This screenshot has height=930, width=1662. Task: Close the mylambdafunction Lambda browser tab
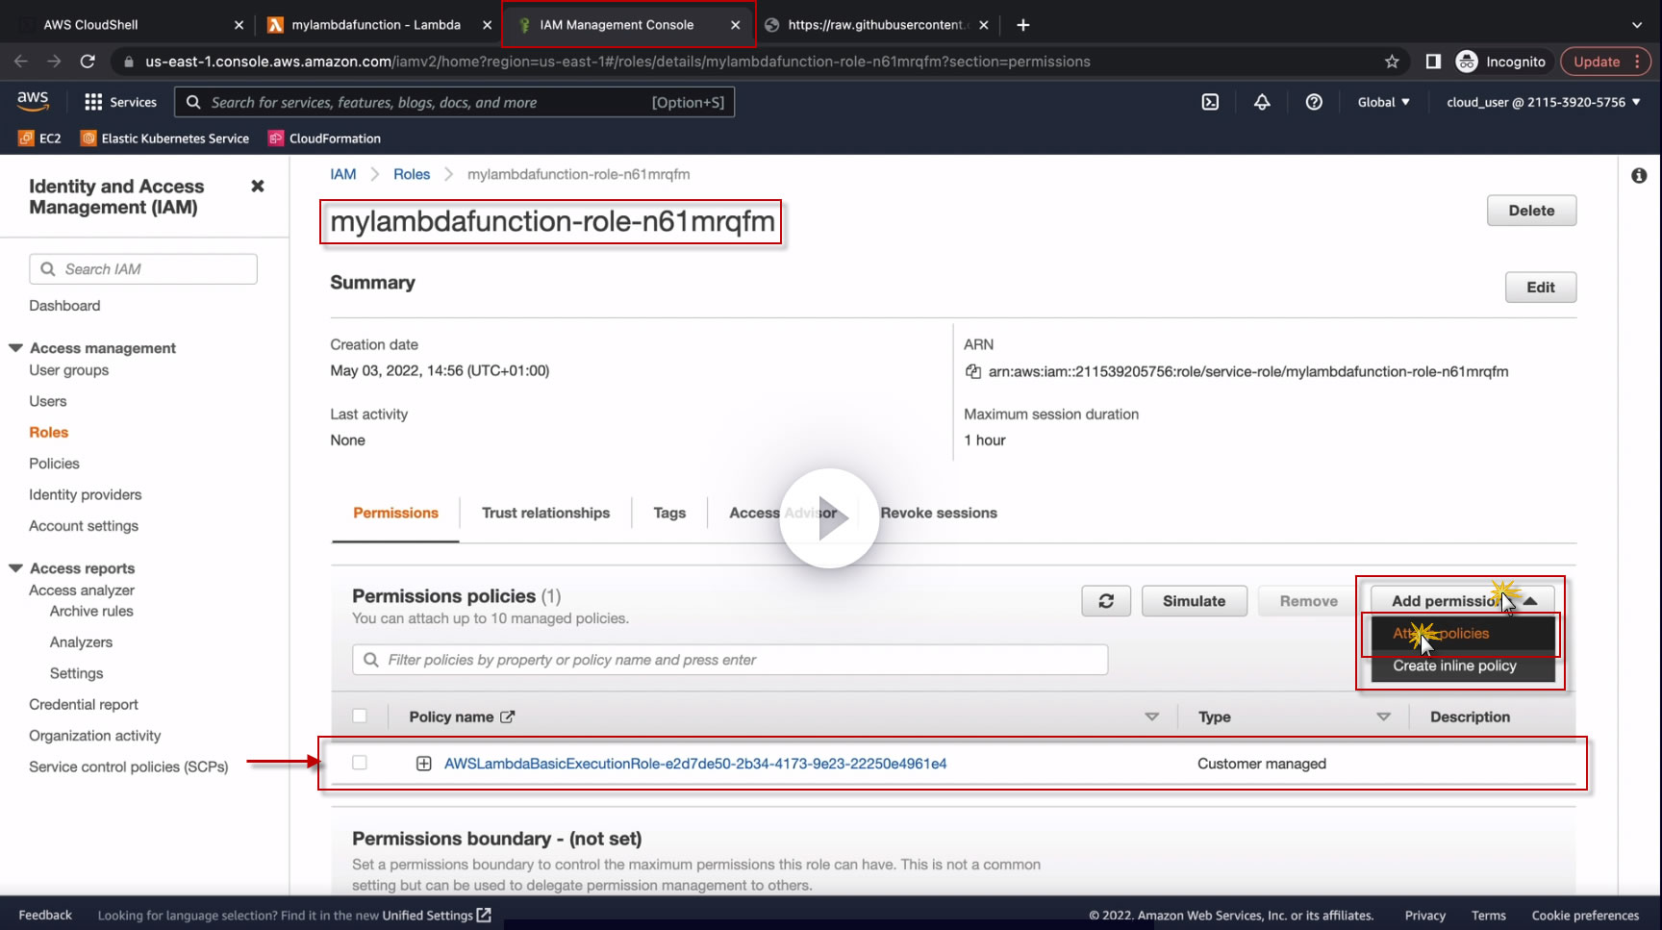(487, 25)
